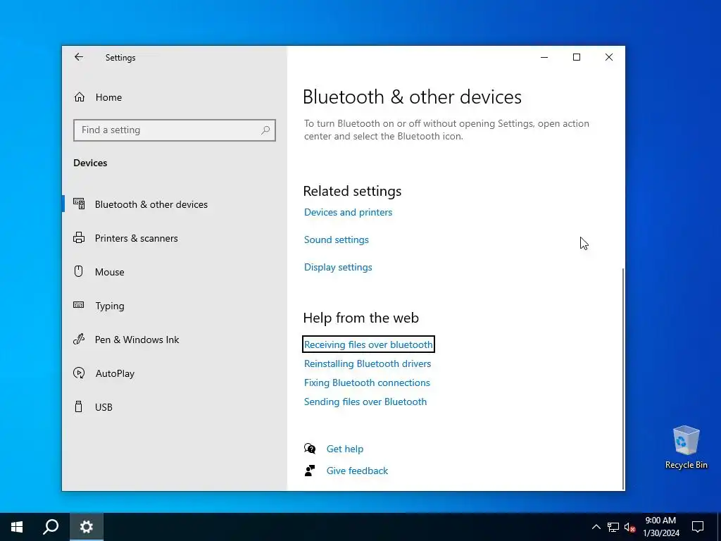Minimize the Settings window
Screen dimensions: 721x541
click(x=544, y=57)
